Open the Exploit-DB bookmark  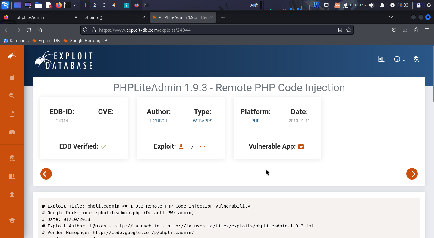tap(46, 41)
